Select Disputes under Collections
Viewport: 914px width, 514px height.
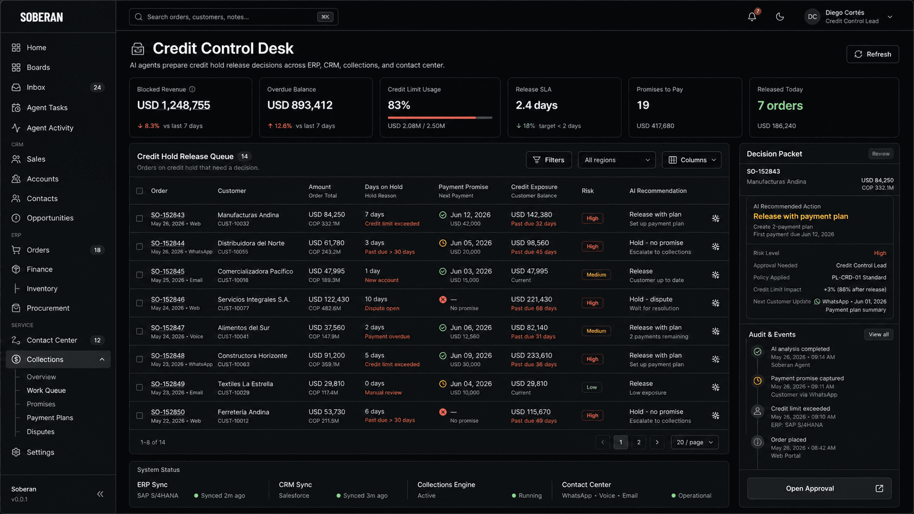[40, 432]
